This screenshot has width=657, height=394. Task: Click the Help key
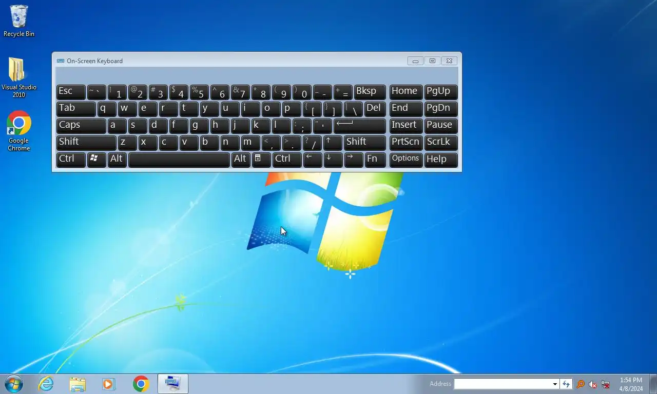pyautogui.click(x=441, y=159)
